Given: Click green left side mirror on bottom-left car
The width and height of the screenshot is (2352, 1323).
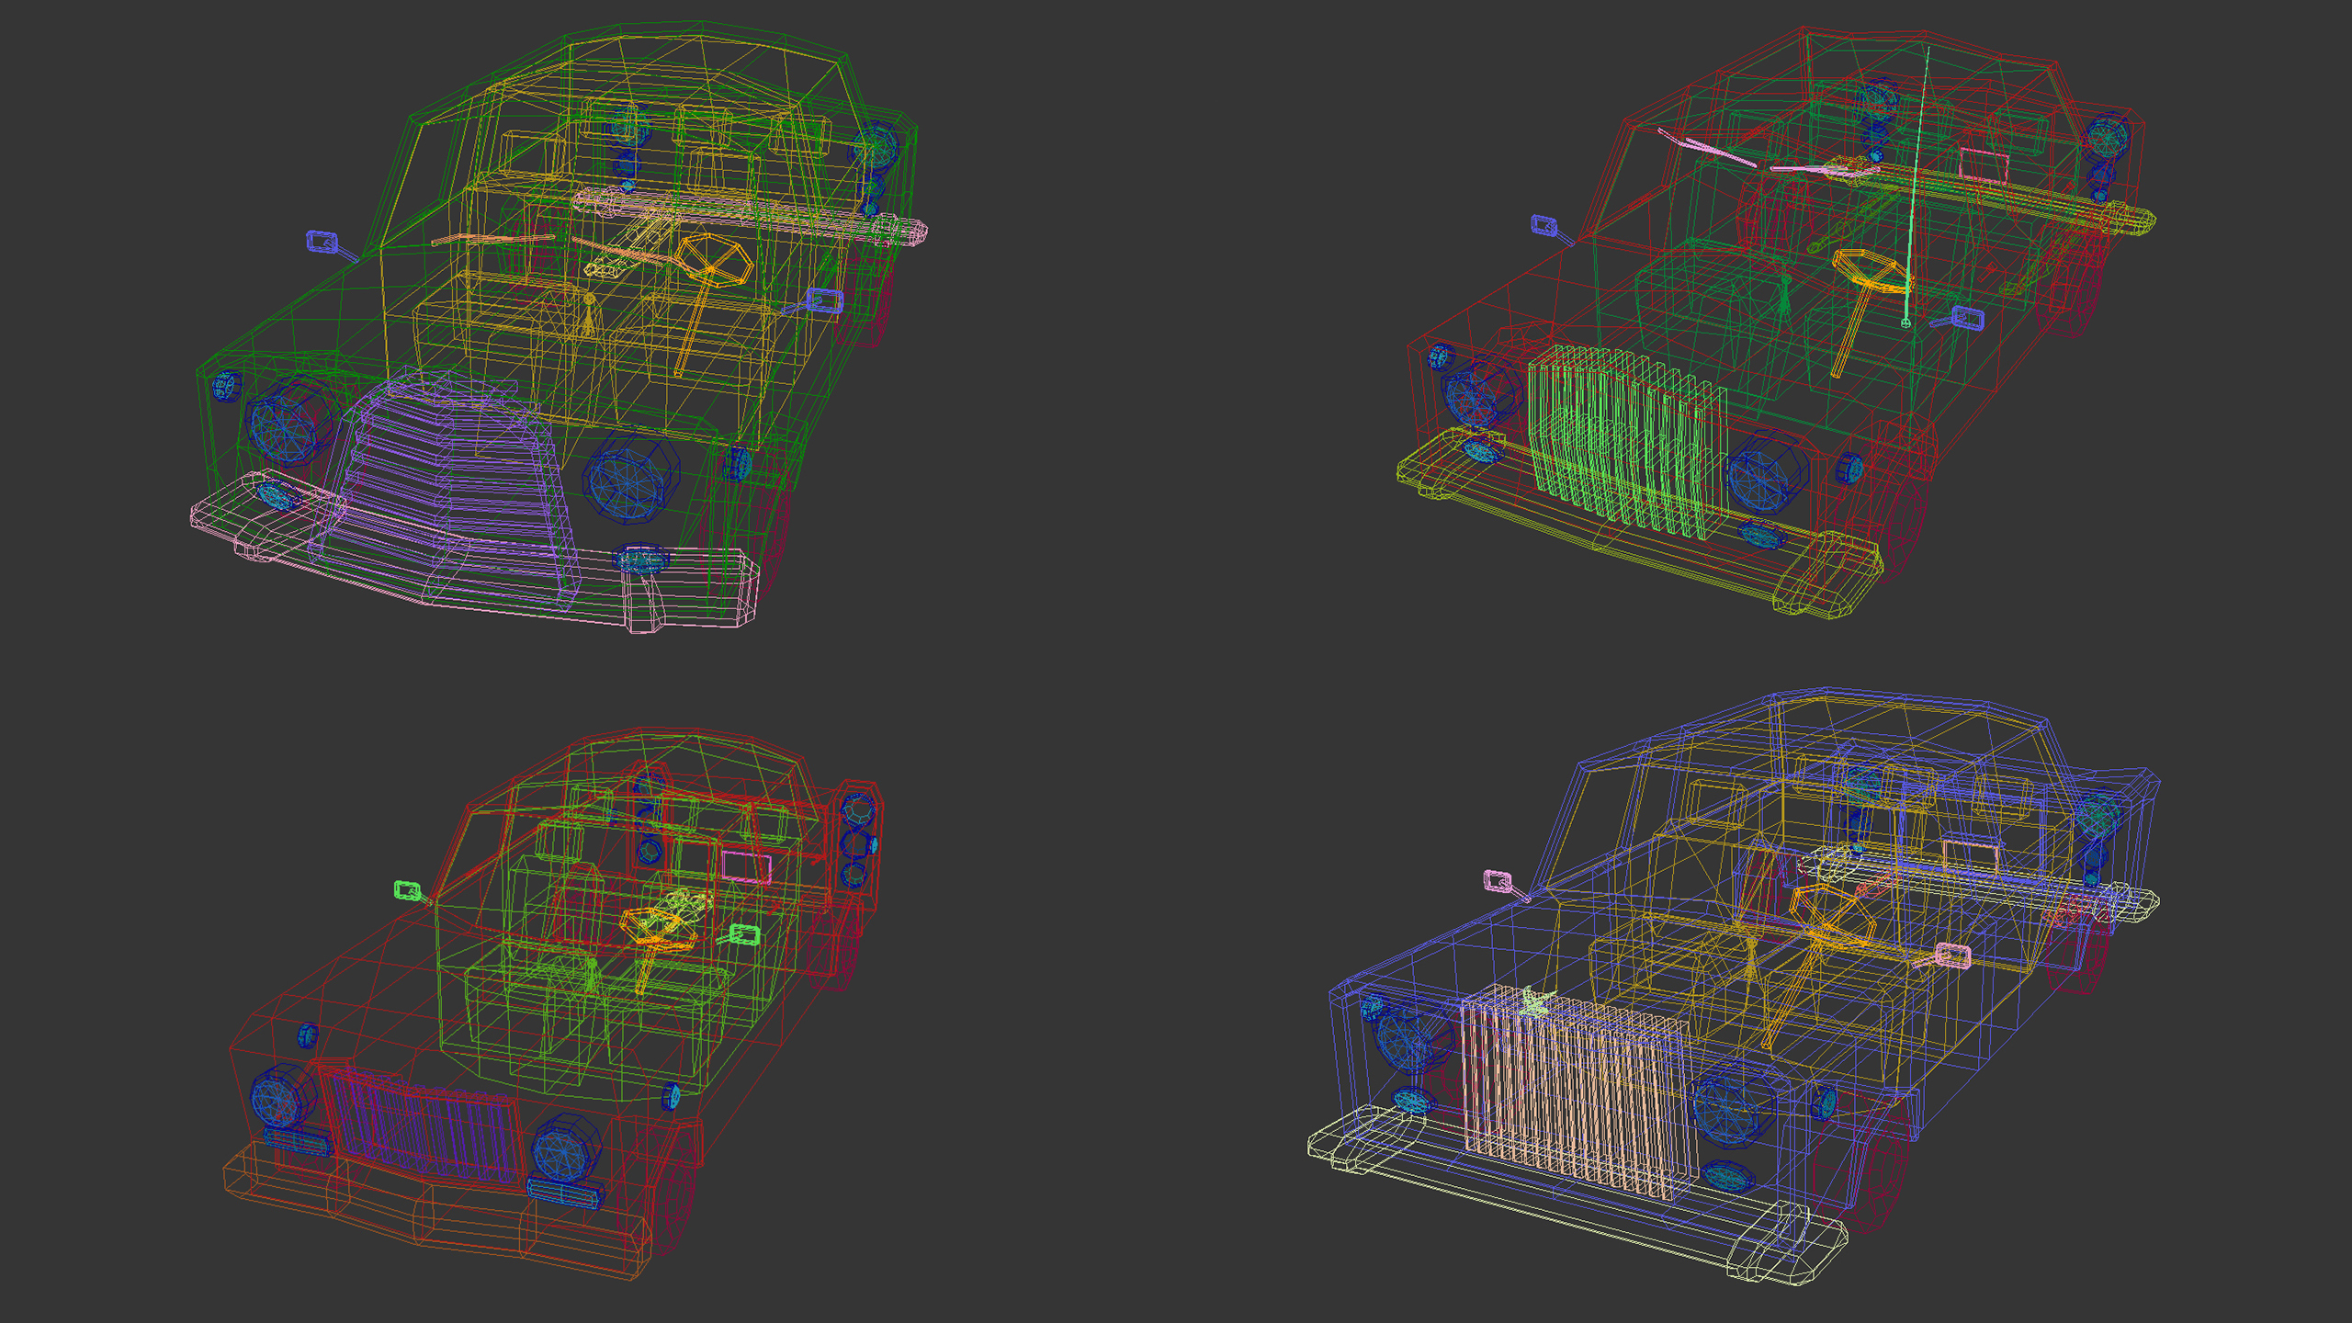Looking at the screenshot, I should (x=407, y=889).
